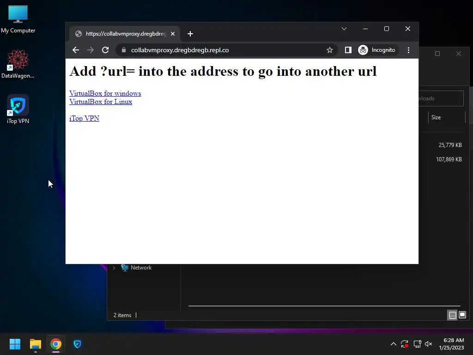Reload the current page
This screenshot has width=473, height=355.
click(x=105, y=50)
